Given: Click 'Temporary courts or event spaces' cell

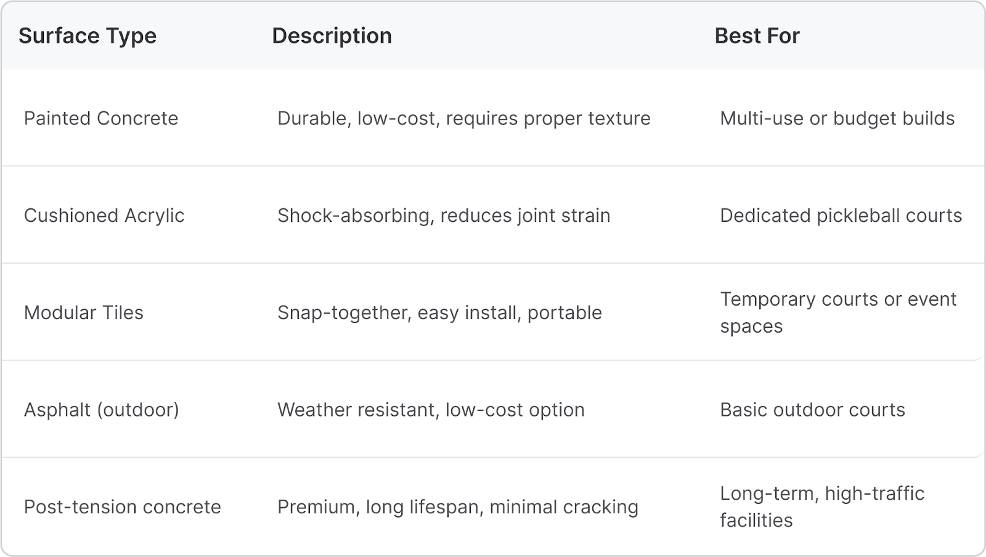Looking at the screenshot, I should 838,312.
